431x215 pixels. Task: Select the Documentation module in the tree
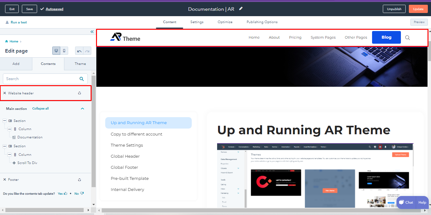pyautogui.click(x=30, y=137)
